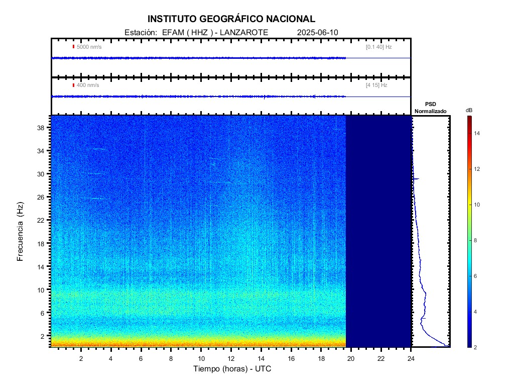Click the [0.1 40] Hz filter label

(x=378, y=47)
